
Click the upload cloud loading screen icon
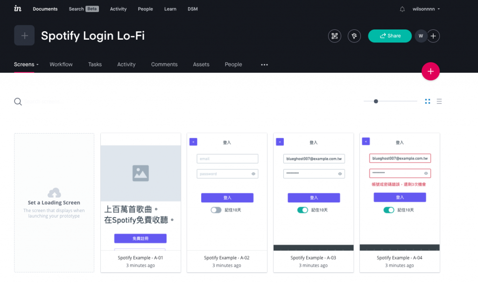point(54,193)
